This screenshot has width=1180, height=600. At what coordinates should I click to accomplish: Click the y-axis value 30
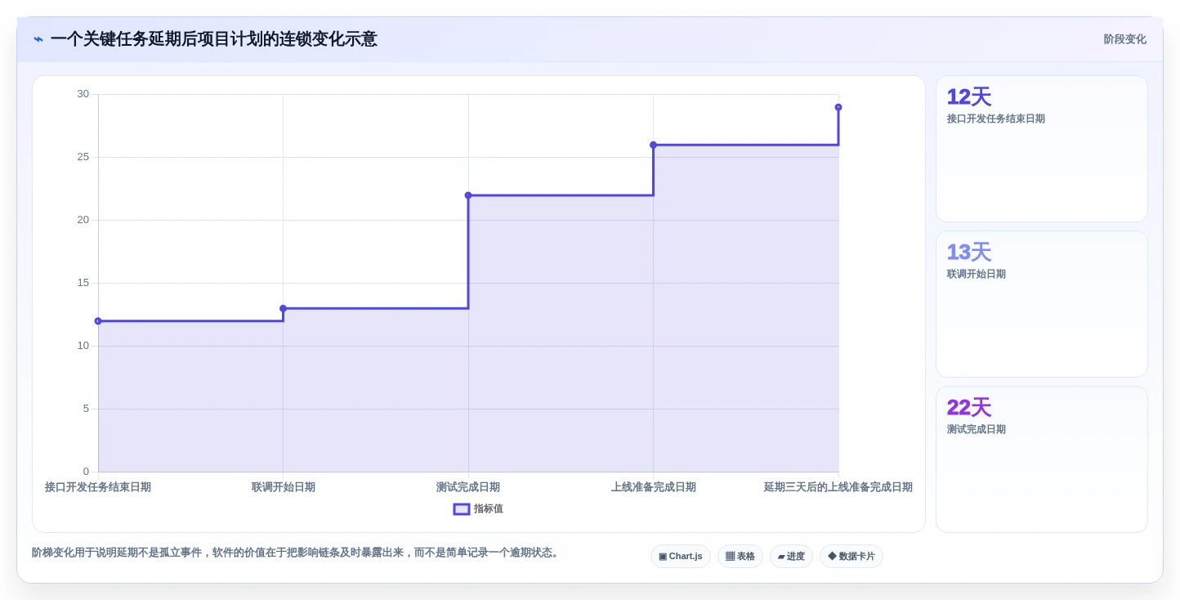(x=83, y=94)
